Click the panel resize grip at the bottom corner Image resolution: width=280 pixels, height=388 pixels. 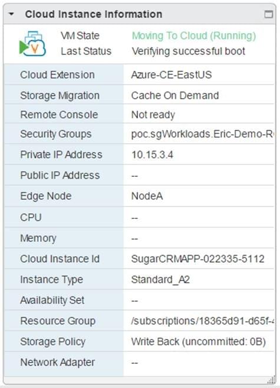click(x=272, y=379)
